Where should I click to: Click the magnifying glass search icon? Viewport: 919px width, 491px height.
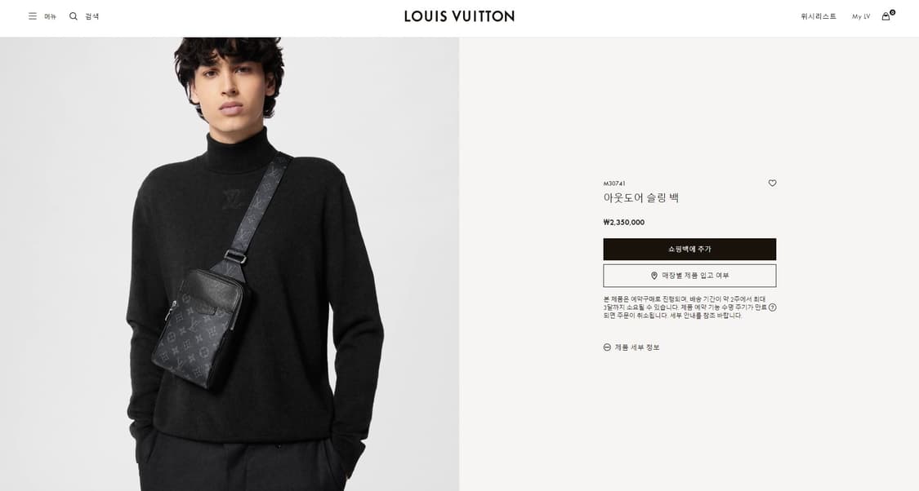[x=74, y=16]
